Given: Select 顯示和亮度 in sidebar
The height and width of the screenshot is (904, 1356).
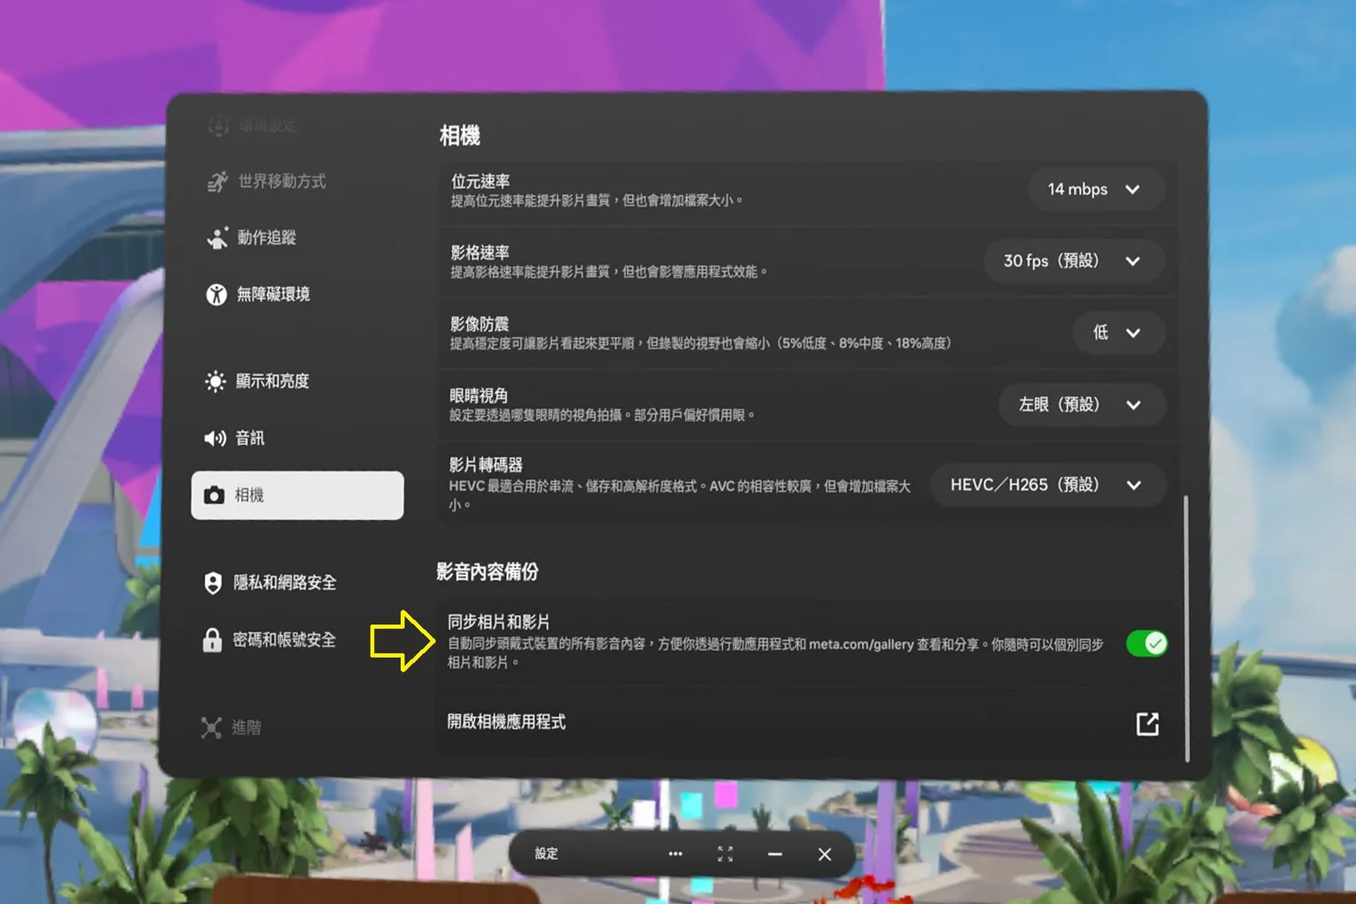Looking at the screenshot, I should click(272, 381).
